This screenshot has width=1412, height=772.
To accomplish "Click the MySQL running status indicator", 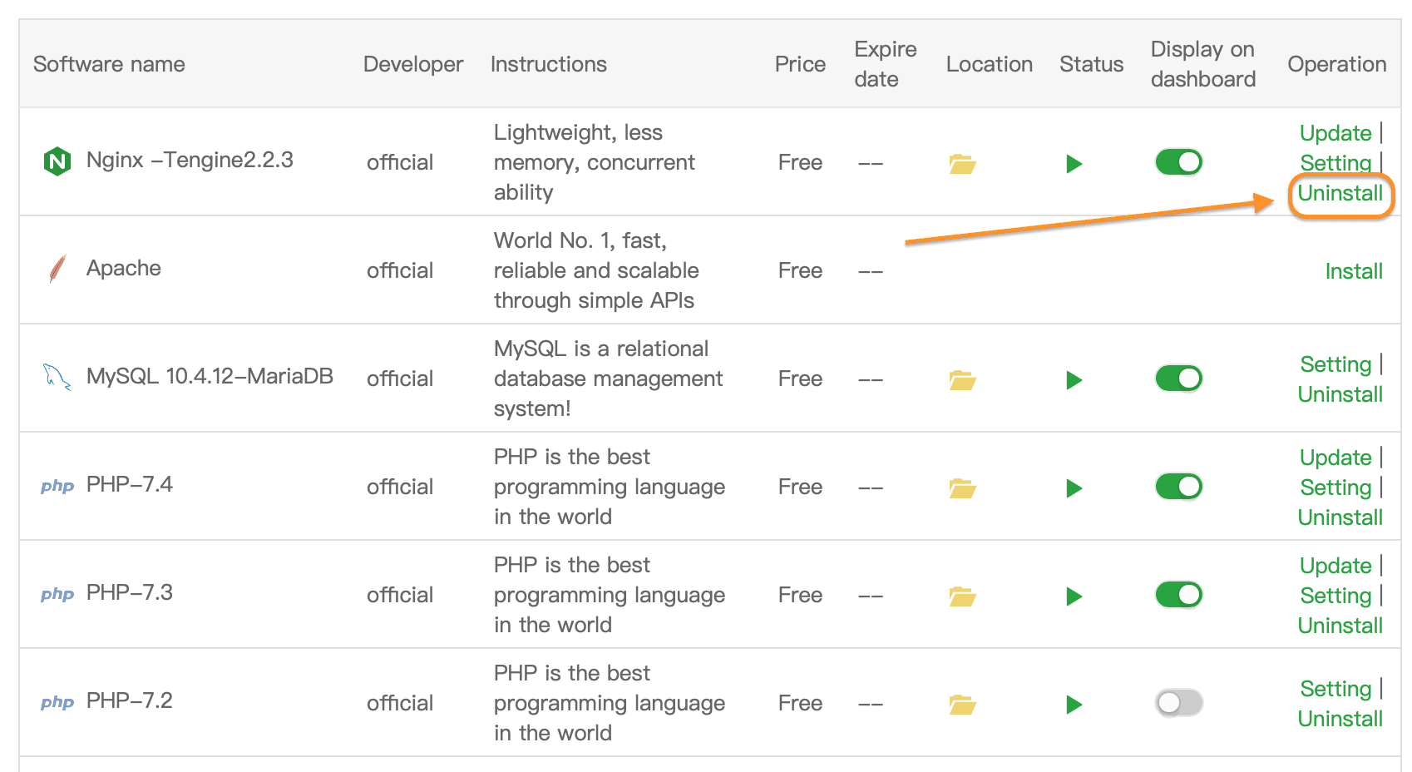I will point(1074,379).
